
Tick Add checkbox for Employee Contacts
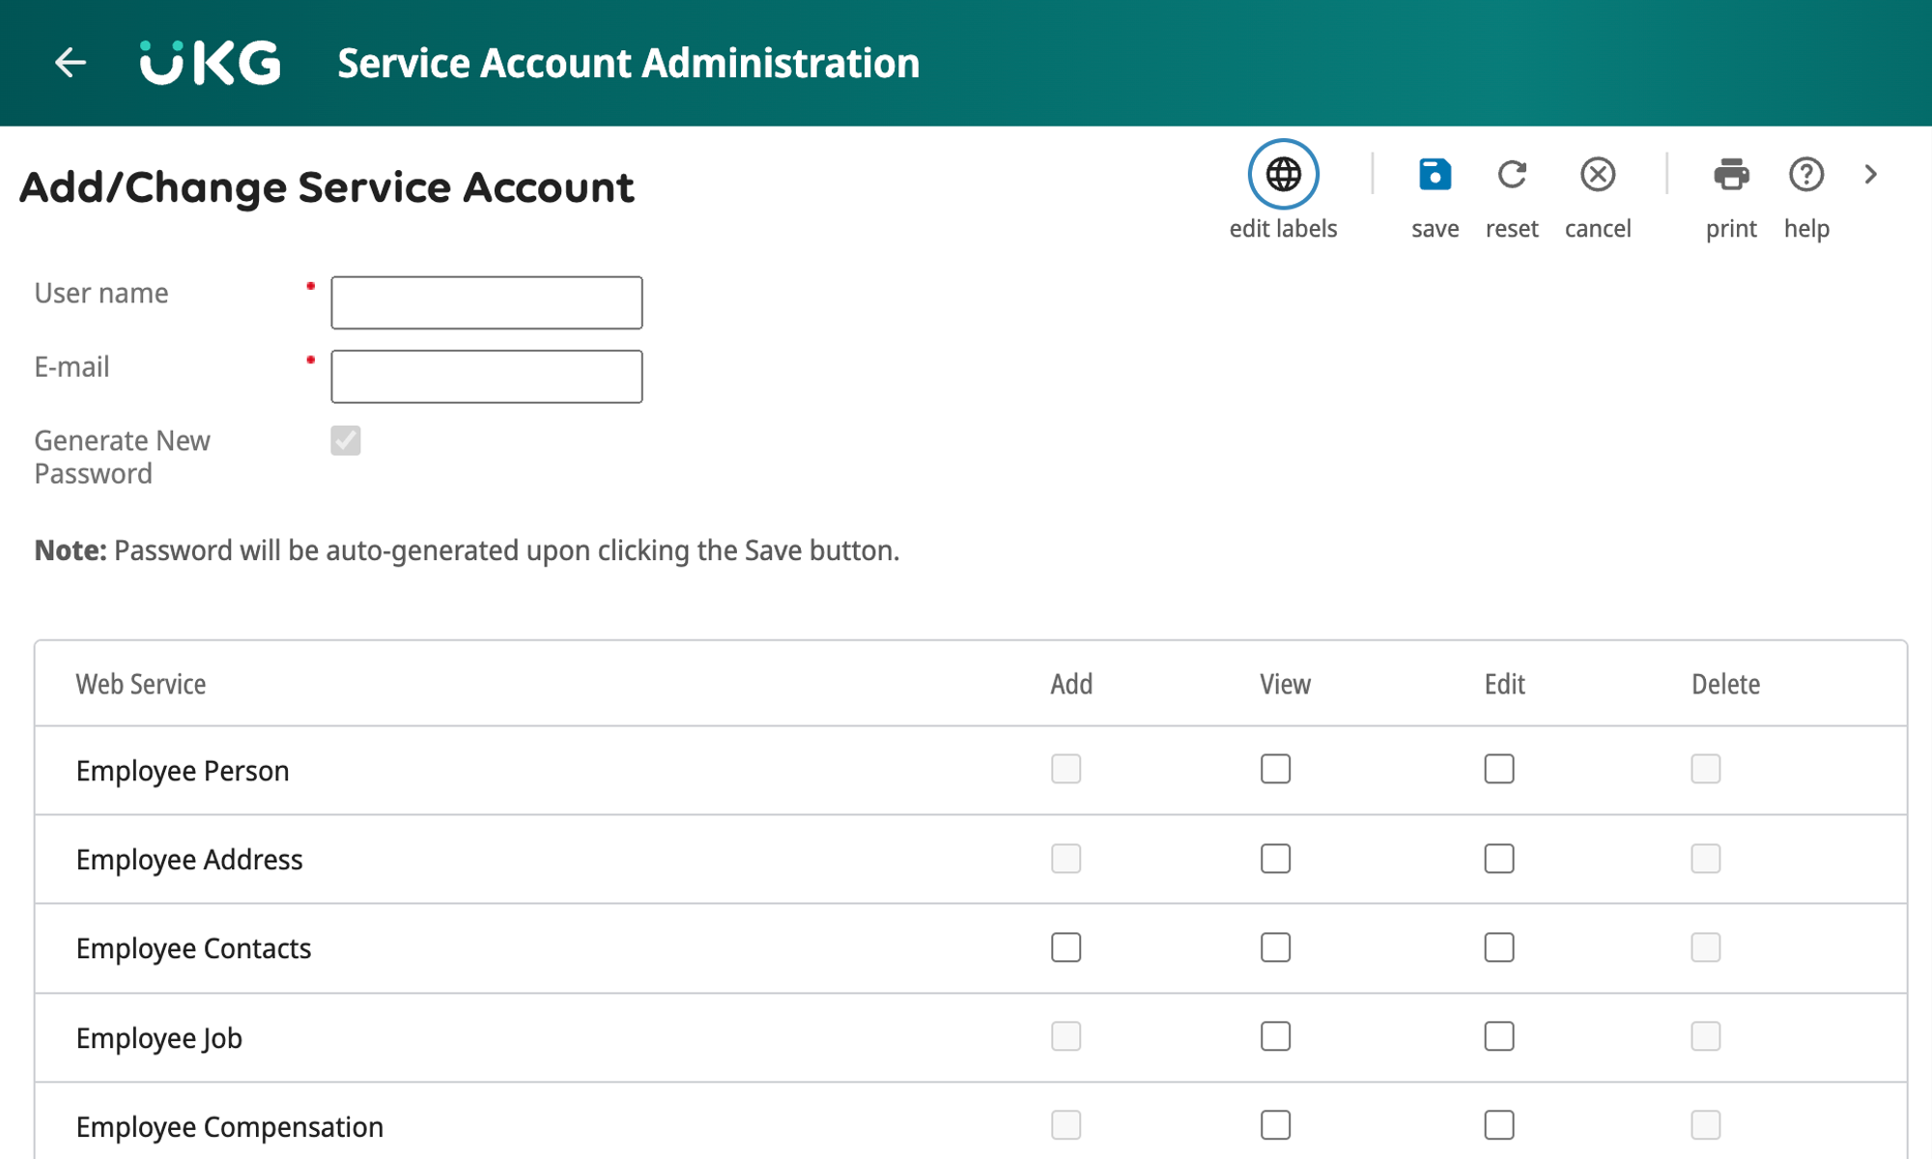tap(1065, 947)
